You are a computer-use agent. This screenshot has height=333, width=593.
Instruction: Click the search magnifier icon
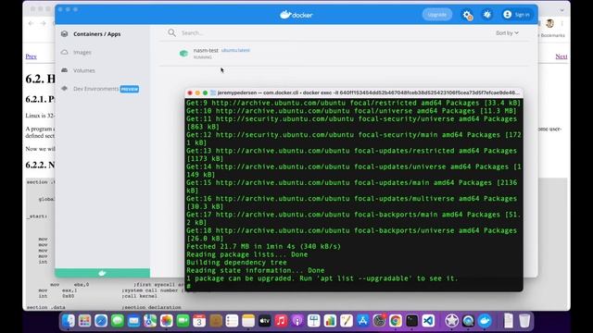click(x=171, y=33)
